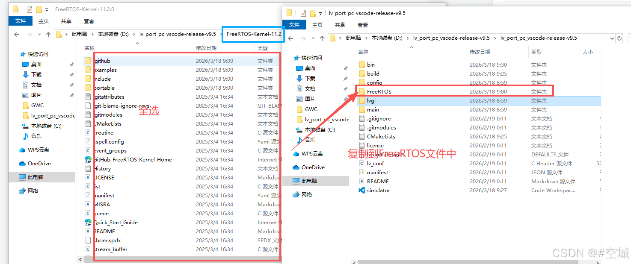Image resolution: width=631 pixels, height=264 pixels.
Task: Sort right window by 名称 column
Action: click(363, 52)
